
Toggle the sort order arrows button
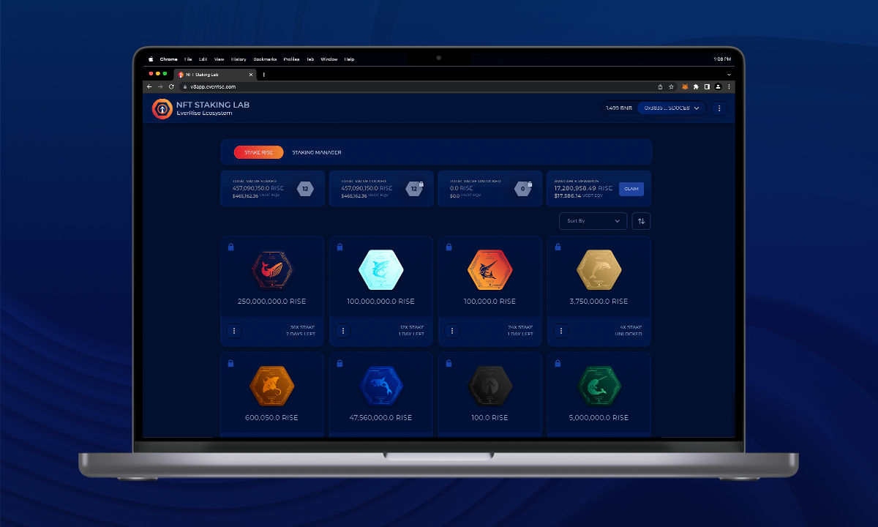(641, 221)
